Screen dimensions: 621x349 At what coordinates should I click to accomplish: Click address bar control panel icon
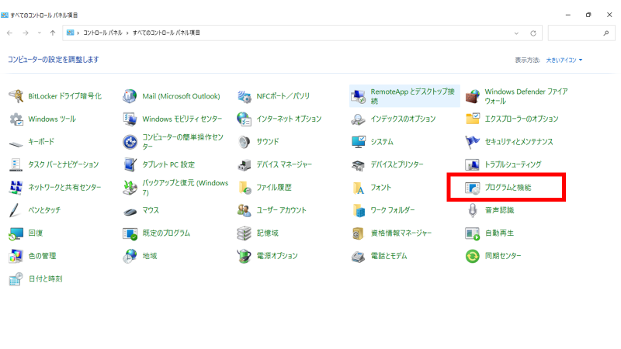pyautogui.click(x=70, y=33)
